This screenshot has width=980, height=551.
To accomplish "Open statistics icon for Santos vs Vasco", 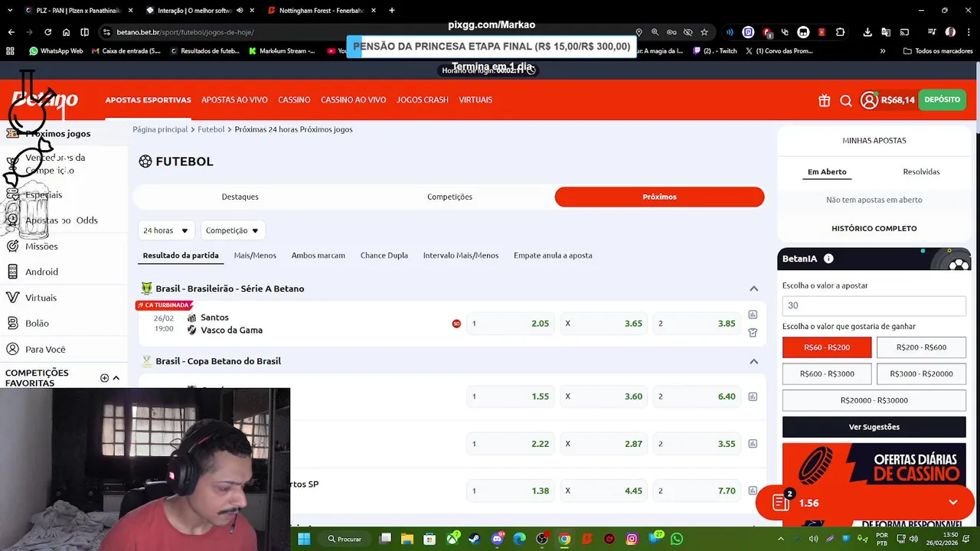I will 753,315.
